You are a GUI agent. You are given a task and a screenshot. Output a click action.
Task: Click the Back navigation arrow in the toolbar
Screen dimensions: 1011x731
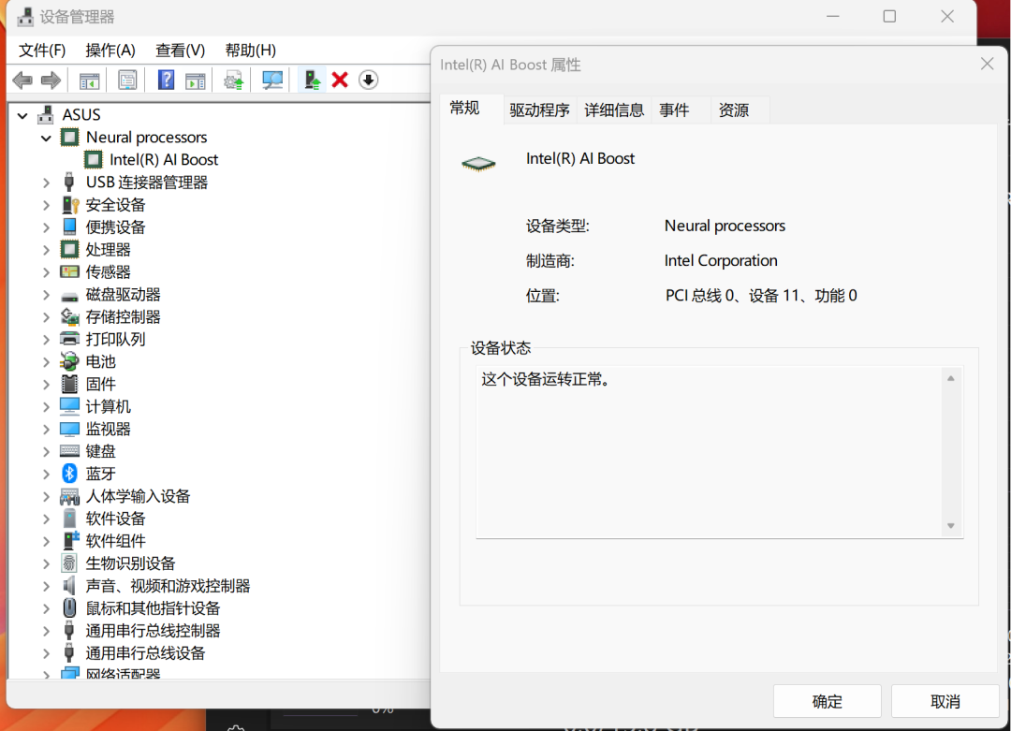point(22,80)
